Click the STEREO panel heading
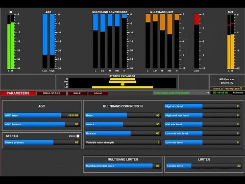The image size is (245, 184). coord(12,136)
